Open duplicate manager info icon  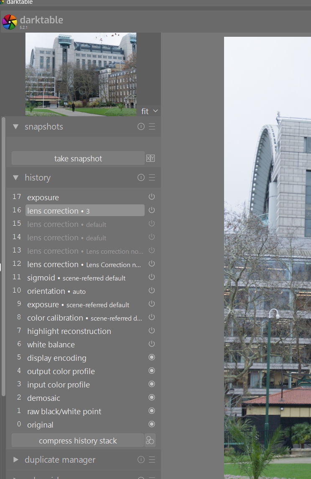coord(141,459)
